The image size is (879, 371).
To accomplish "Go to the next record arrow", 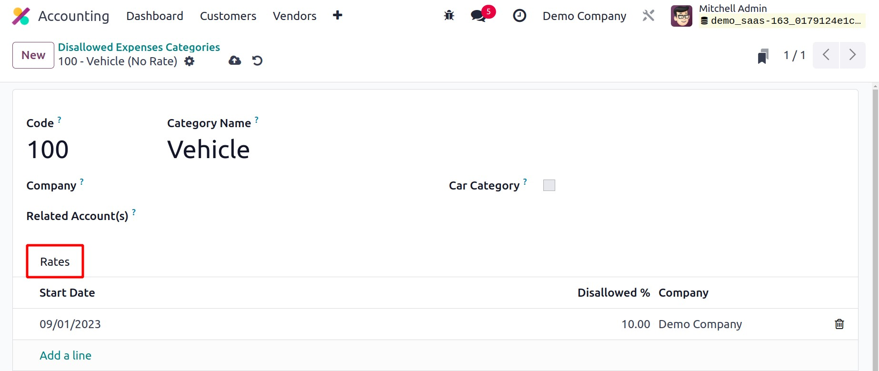I will (852, 55).
